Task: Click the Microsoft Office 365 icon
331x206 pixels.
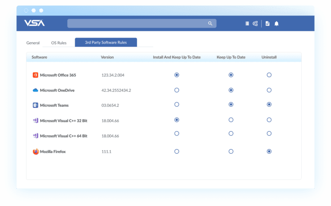Action: coord(35,75)
